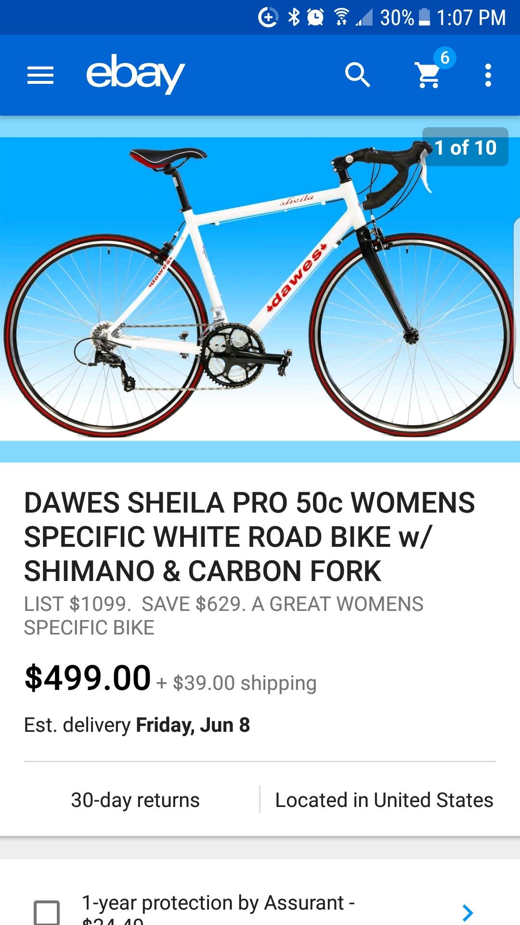Viewport: 520px width, 925px height.
Task: Tap the battery status bar indicator
Action: pos(424,17)
